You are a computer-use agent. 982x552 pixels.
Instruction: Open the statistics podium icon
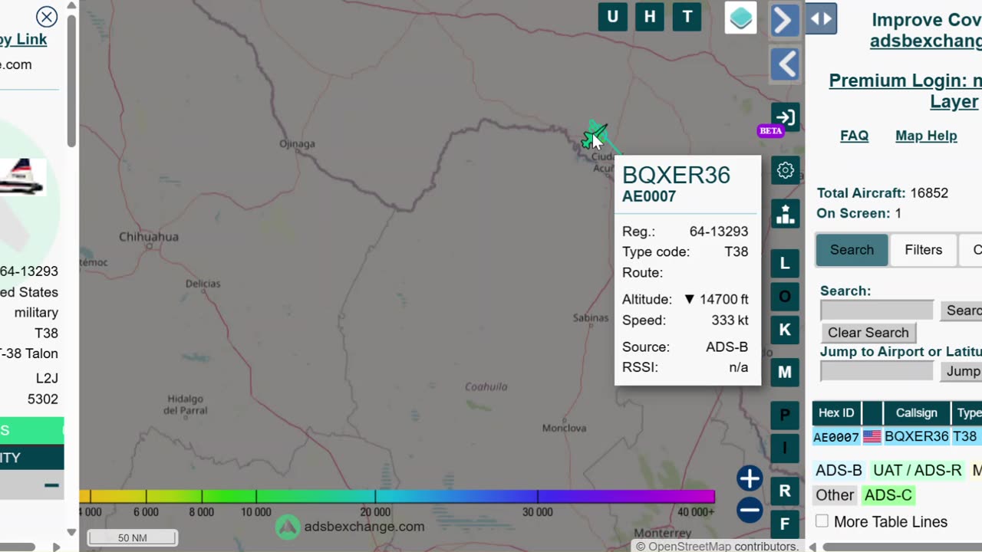point(785,214)
